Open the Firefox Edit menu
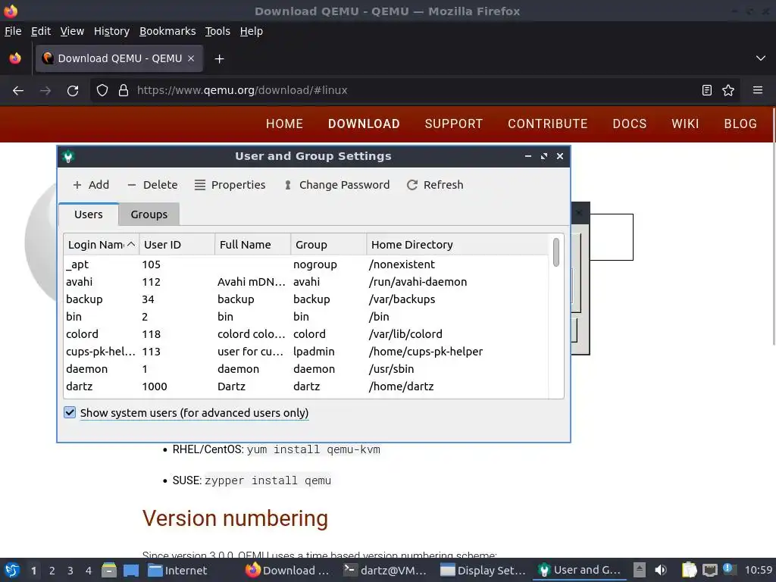 click(x=41, y=31)
